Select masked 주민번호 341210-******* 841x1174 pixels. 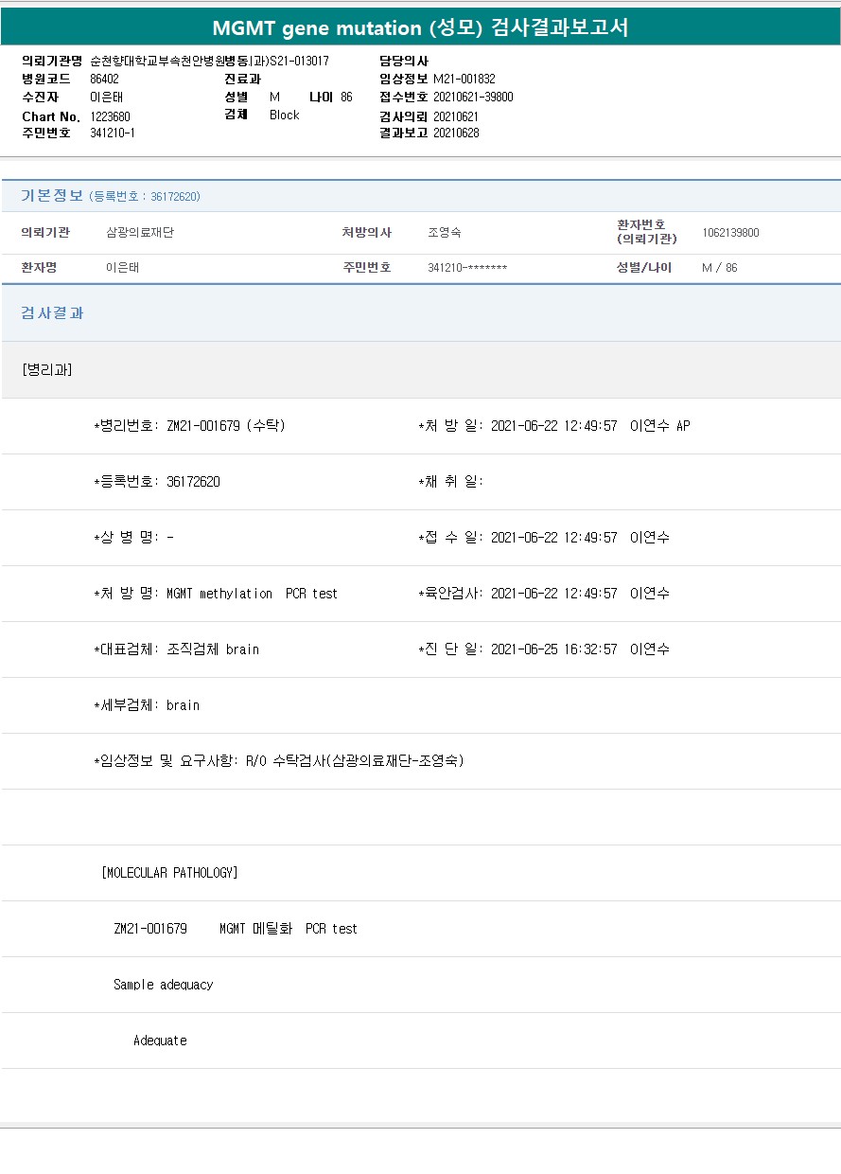coord(467,268)
